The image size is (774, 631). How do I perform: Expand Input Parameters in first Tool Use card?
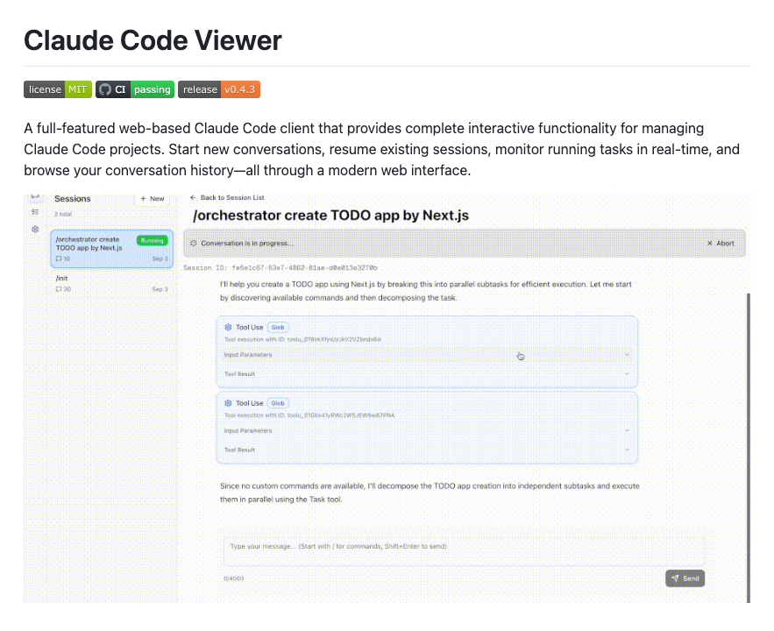(x=427, y=355)
